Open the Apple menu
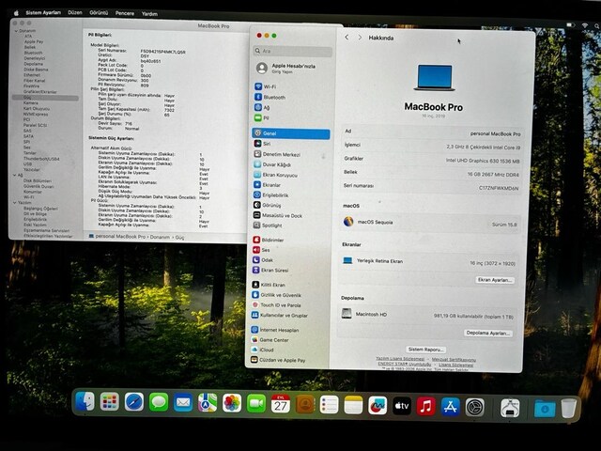 click(16, 12)
